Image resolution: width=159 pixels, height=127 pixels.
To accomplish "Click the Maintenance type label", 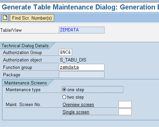I will (x=23, y=90).
